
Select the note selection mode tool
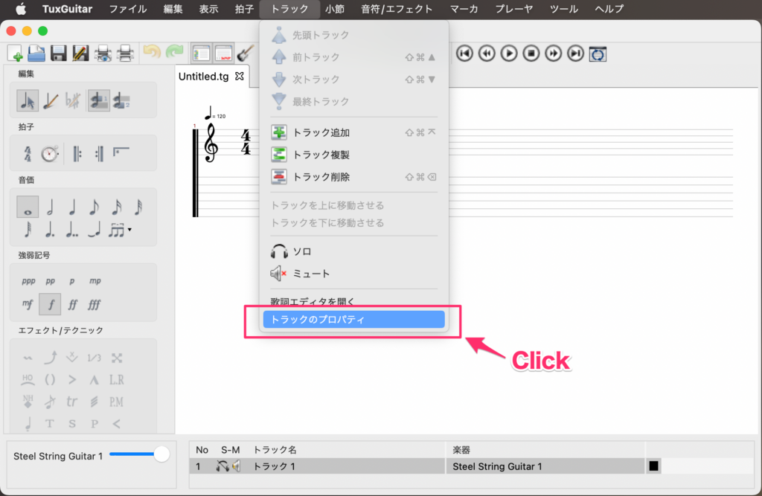(x=28, y=101)
